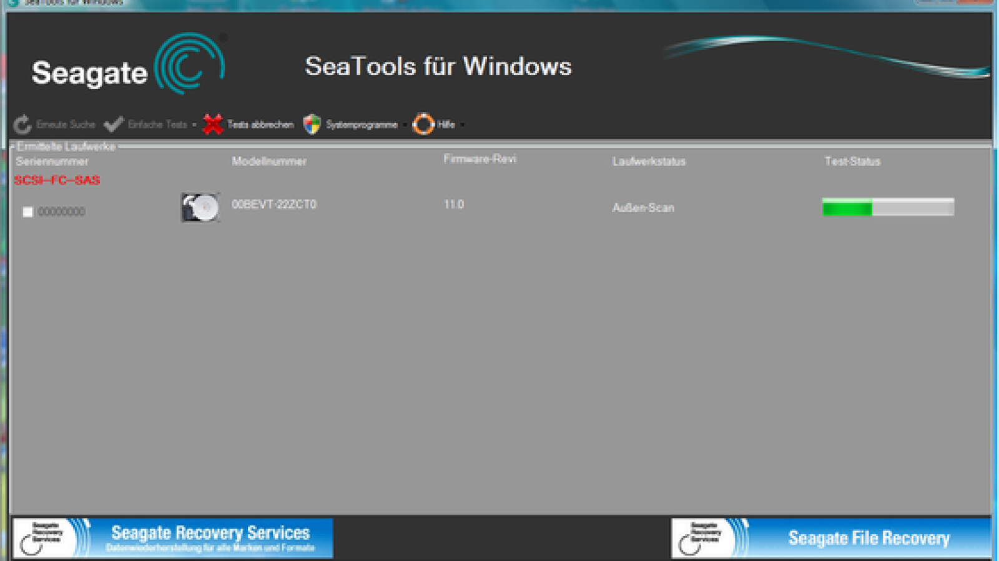Select the SCSI–FC–SAS group label
The image size is (999, 561).
pyautogui.click(x=57, y=180)
